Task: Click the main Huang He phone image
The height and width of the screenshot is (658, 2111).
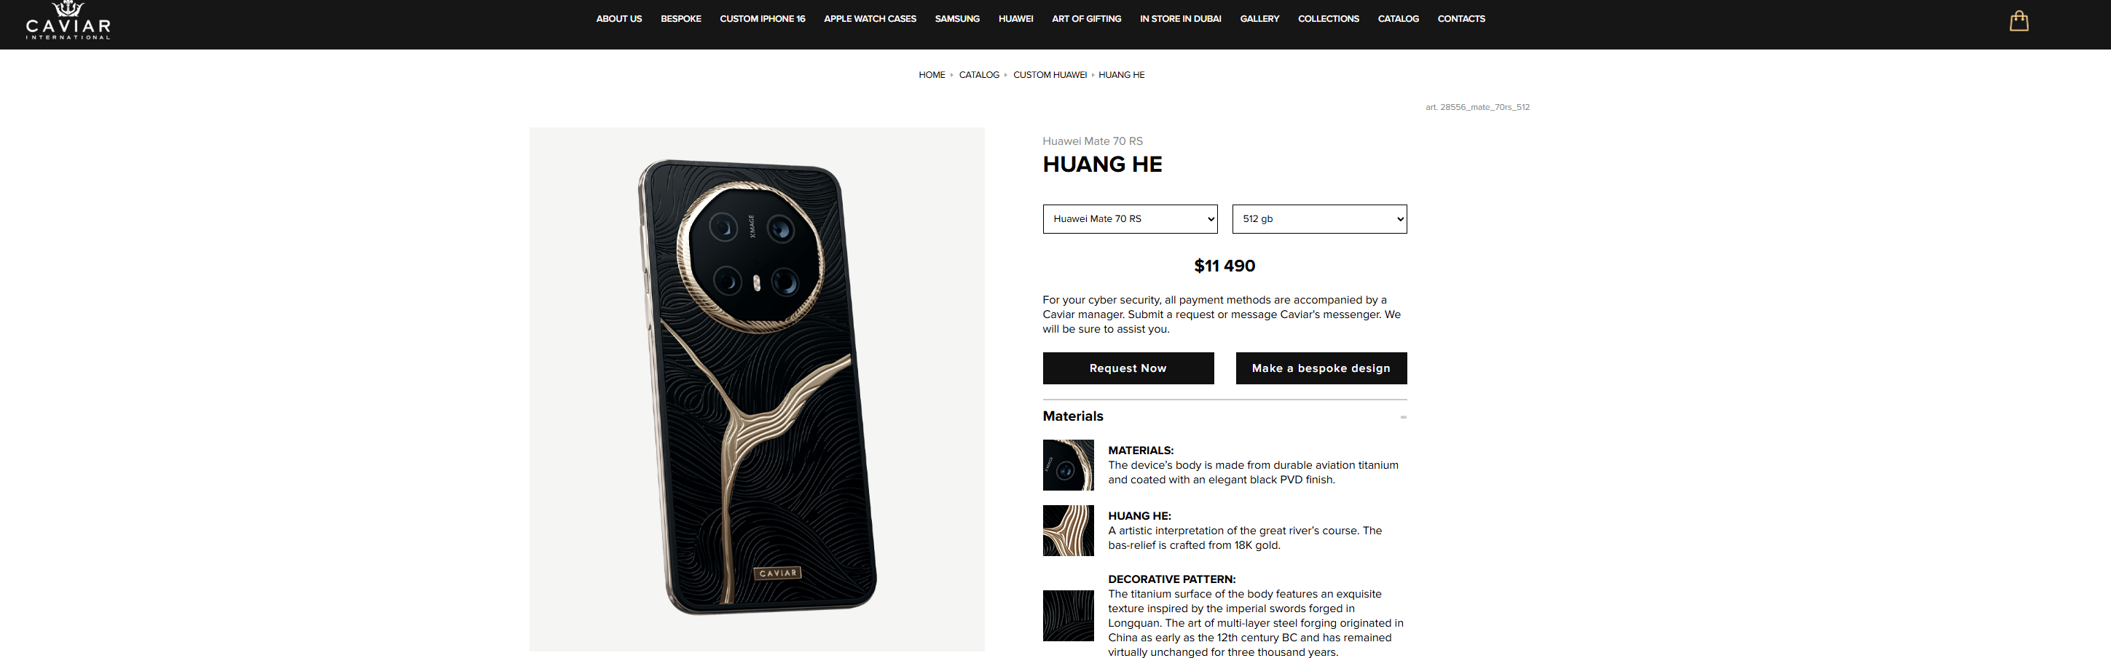Action: (x=756, y=389)
